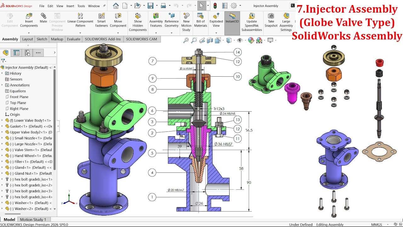This screenshot has width=403, height=227.
Task: Click the tree filter funnel
Action: point(3,61)
